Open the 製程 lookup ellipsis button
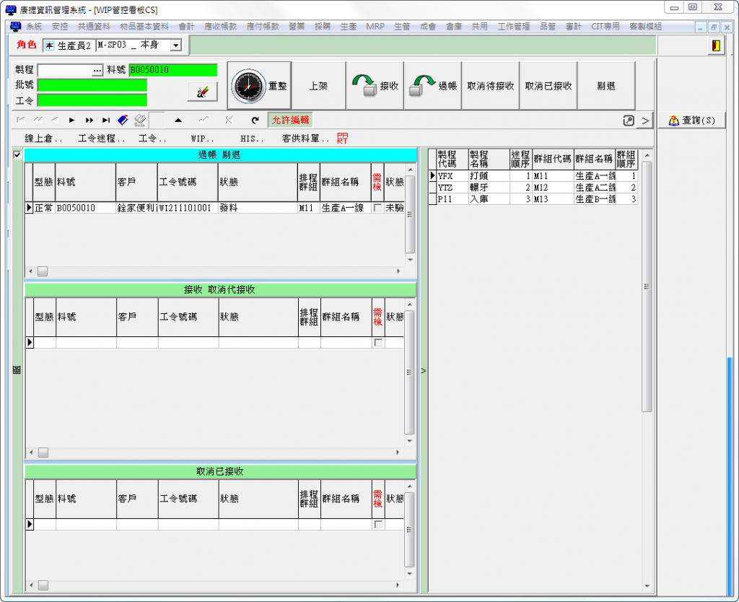The height and width of the screenshot is (602, 739). pos(97,70)
